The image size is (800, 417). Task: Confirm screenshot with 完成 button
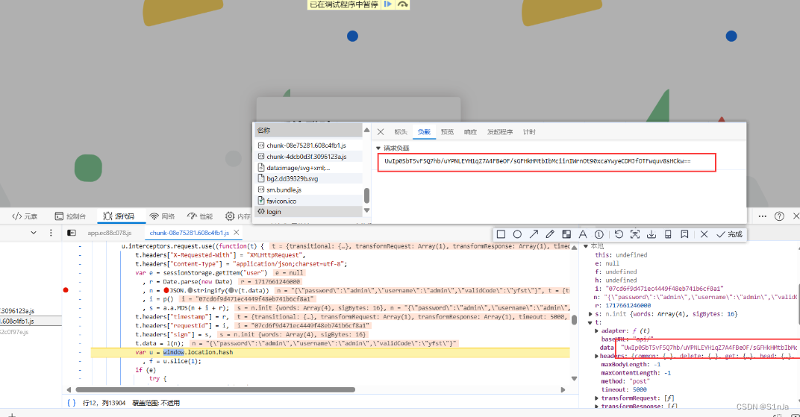pyautogui.click(x=729, y=234)
